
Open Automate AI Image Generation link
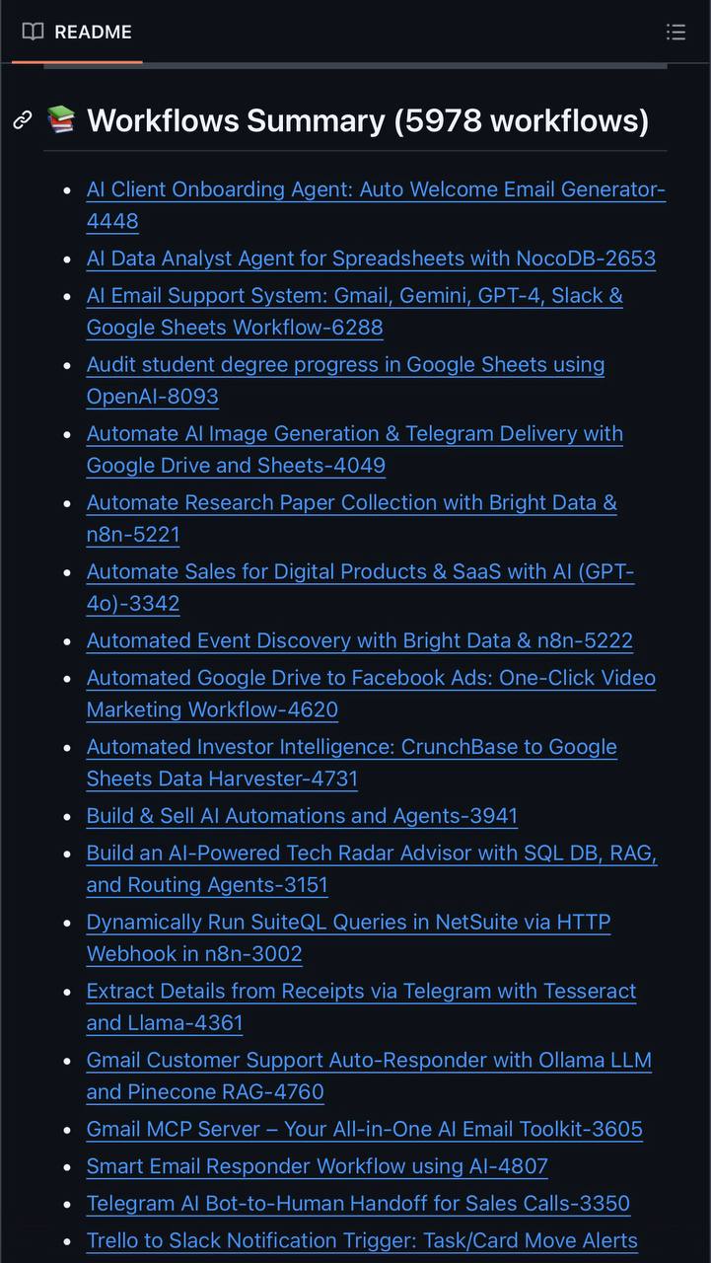pos(354,434)
